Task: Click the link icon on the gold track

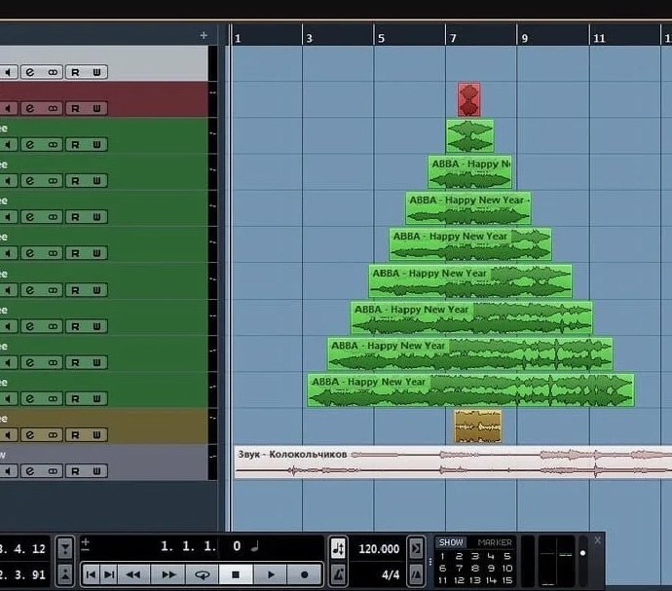Action: 53,435
